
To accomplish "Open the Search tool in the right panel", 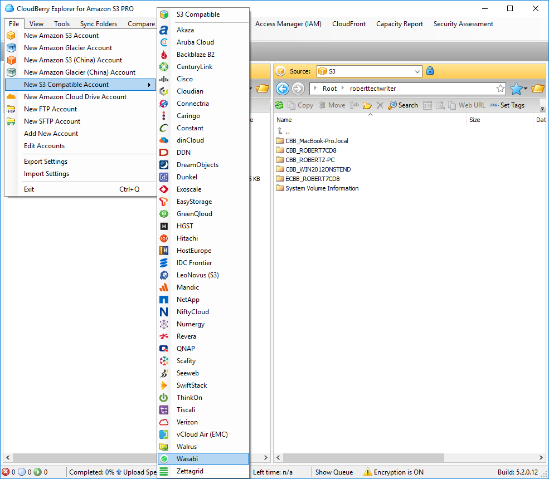I will [402, 105].
